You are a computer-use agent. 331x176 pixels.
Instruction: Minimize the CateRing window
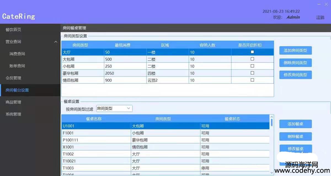(x=319, y=4)
